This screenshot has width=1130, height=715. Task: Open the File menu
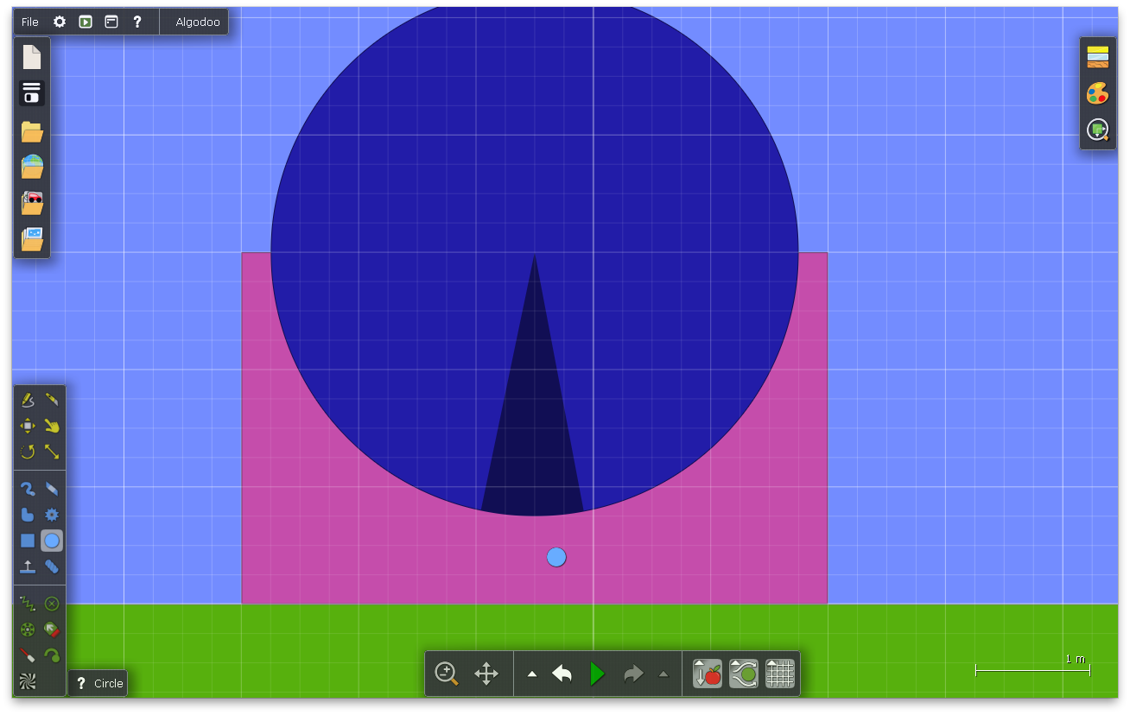(30, 22)
